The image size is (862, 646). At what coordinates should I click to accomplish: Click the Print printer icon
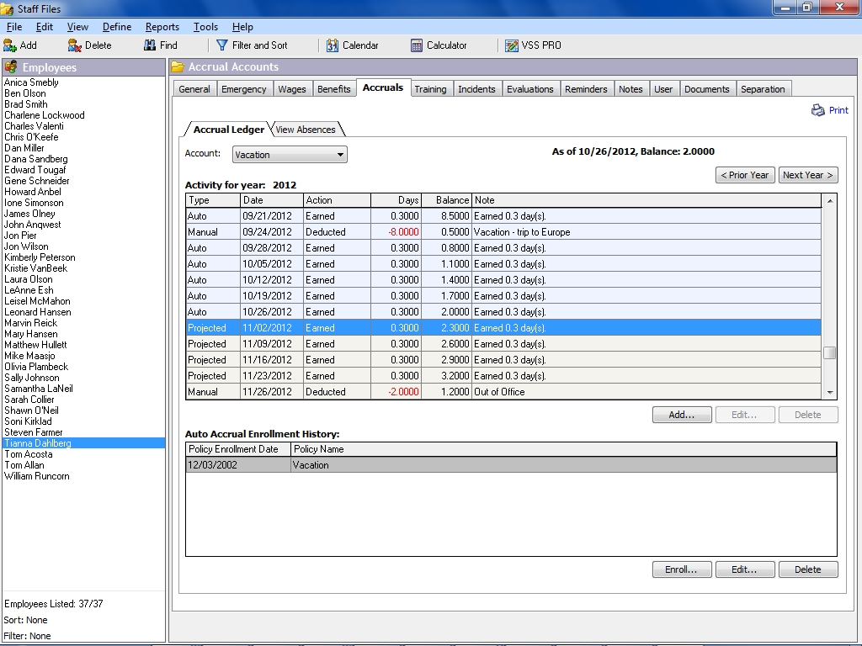818,110
